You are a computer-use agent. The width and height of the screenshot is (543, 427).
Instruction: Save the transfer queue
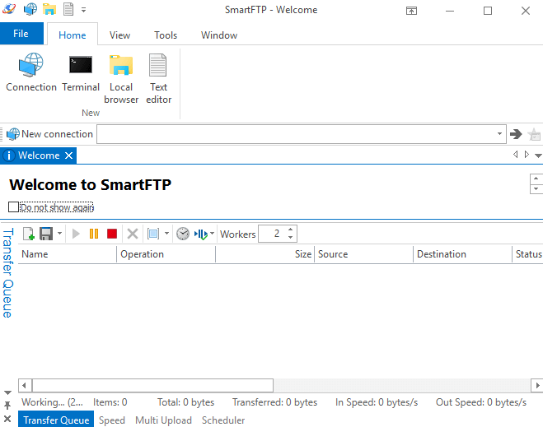pyautogui.click(x=46, y=234)
